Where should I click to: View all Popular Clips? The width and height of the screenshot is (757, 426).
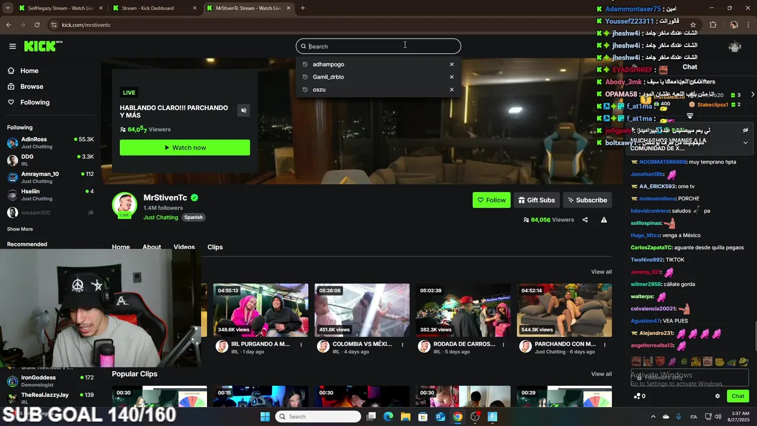pos(601,374)
